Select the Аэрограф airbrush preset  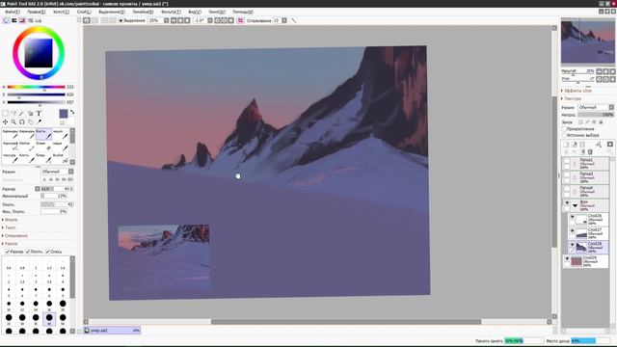[x=11, y=147]
